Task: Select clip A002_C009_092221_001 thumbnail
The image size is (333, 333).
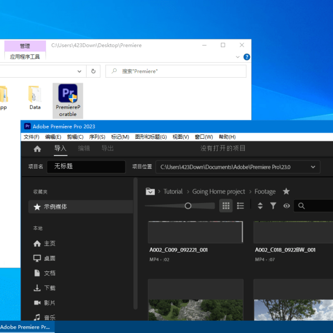Action: click(195, 232)
